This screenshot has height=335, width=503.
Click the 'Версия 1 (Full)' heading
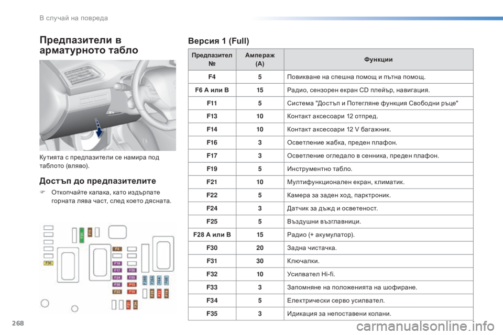pyautogui.click(x=218, y=41)
